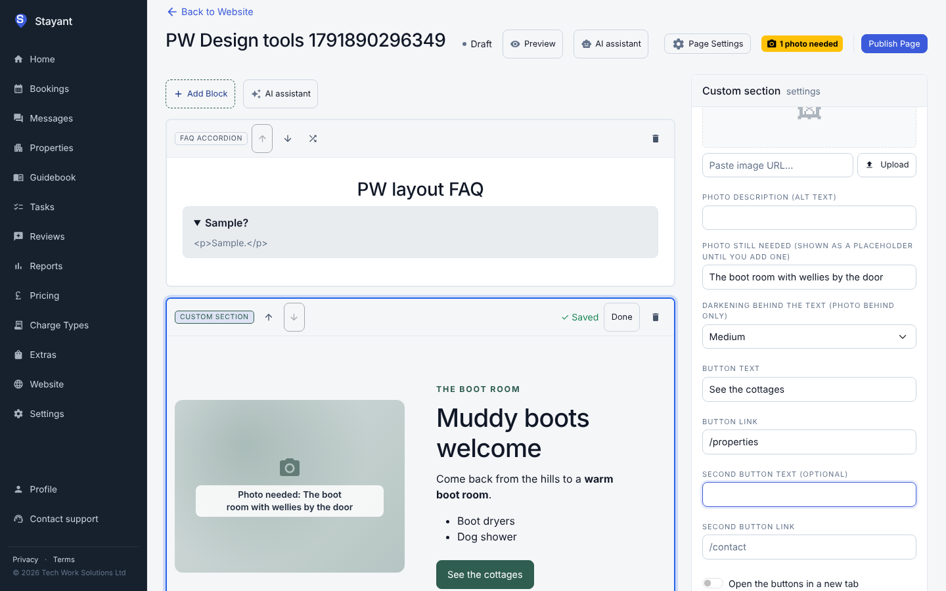Move FAQ Accordion block down
Viewport: 946px width, 591px height.
point(288,139)
